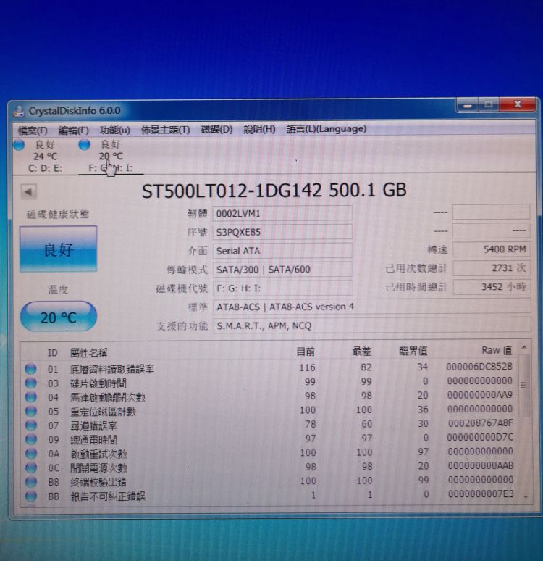Click the 20 °C temperature button
The width and height of the screenshot is (543, 561).
click(x=59, y=317)
